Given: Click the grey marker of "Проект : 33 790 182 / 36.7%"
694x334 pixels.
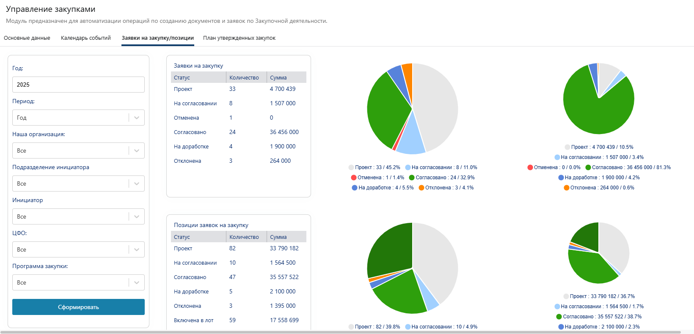Looking at the screenshot, I should click(566, 296).
